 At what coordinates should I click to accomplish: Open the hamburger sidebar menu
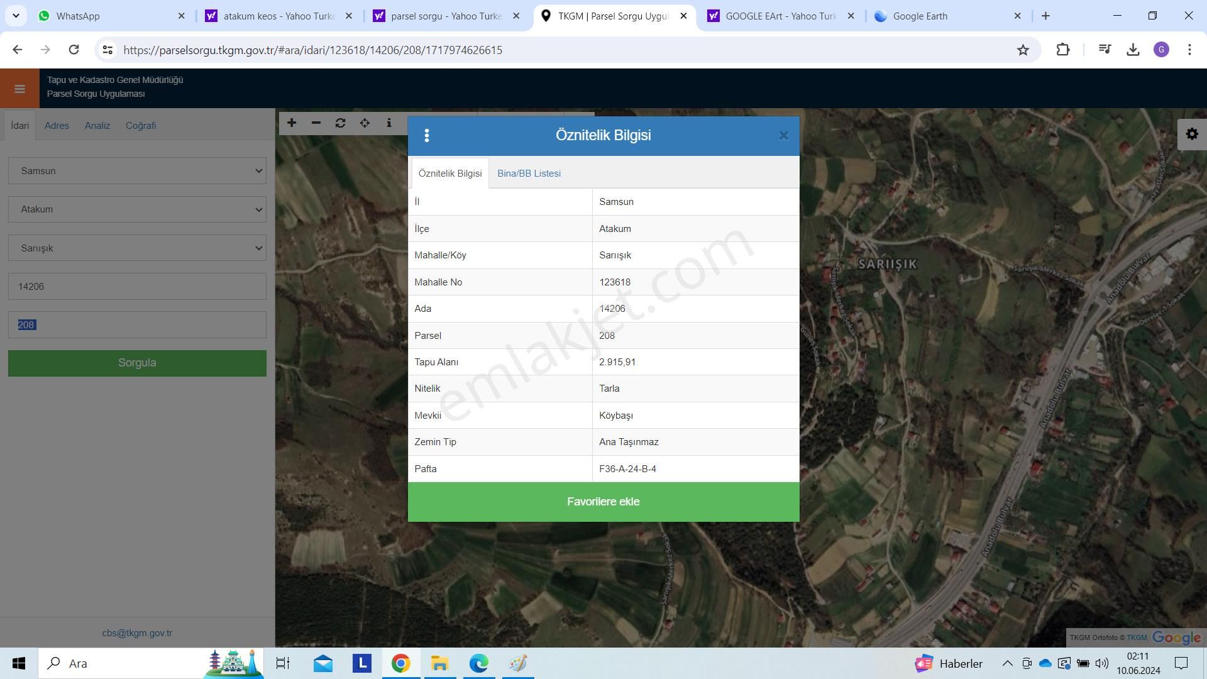19,89
